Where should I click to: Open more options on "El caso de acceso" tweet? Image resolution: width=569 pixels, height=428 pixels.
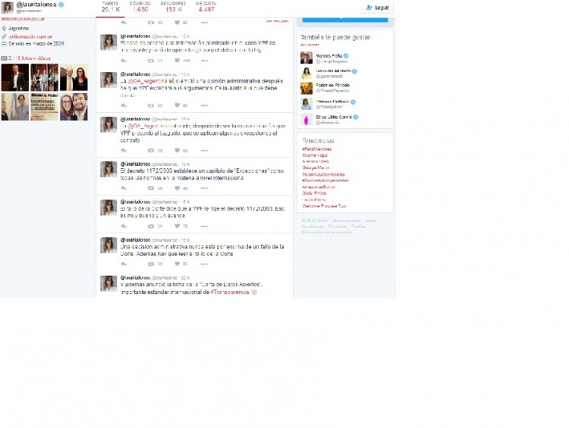pos(203,61)
